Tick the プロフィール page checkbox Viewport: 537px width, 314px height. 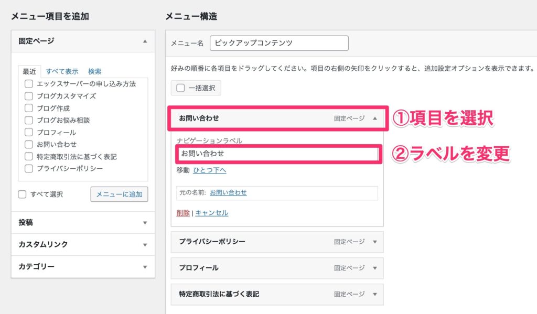pos(29,132)
